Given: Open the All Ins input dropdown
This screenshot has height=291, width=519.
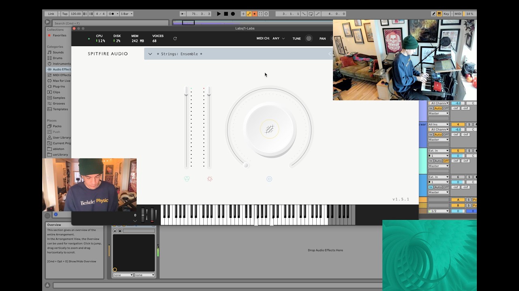Looking at the screenshot, I should click(439, 124).
